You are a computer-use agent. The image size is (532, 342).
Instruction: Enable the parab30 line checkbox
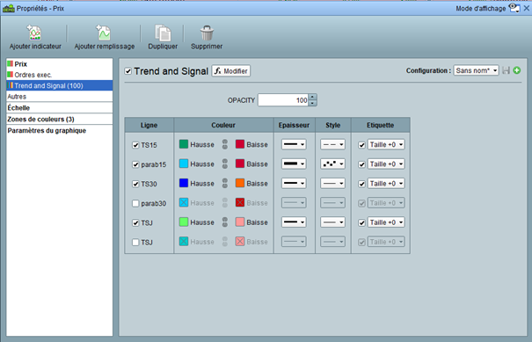tap(135, 204)
